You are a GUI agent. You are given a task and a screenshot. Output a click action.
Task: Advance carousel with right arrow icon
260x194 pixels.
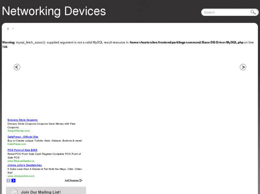pos(243,67)
